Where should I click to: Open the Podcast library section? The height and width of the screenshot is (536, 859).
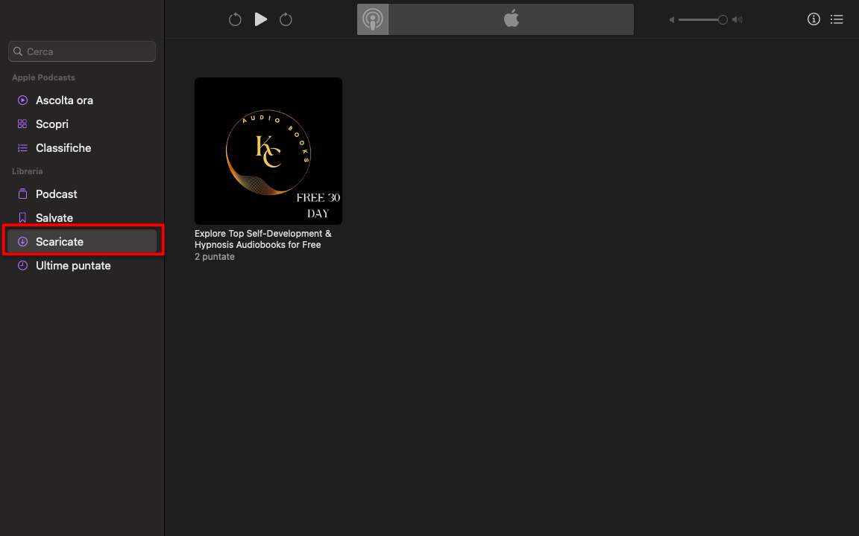coord(56,194)
